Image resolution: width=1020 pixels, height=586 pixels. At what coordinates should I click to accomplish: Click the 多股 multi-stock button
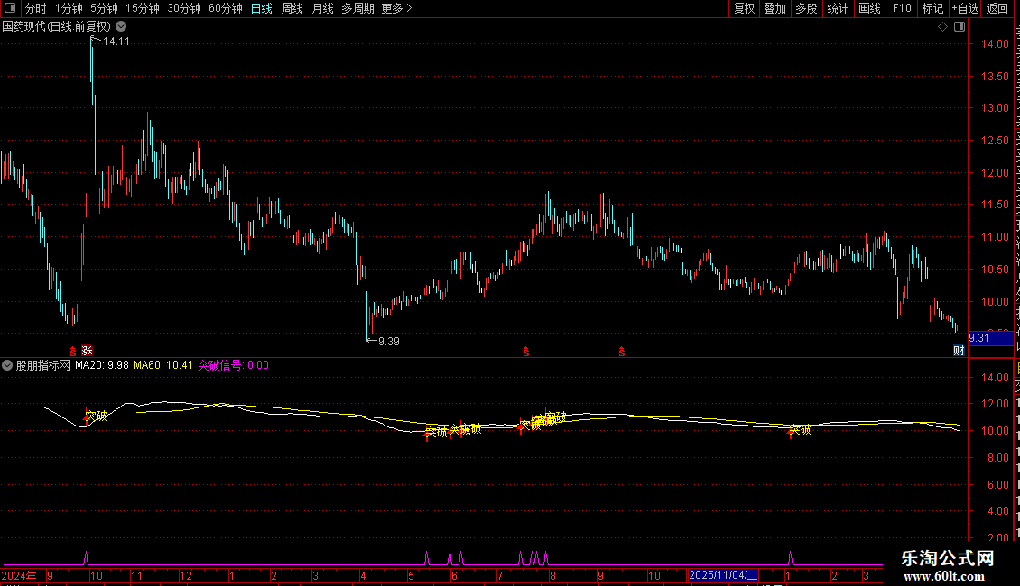[x=807, y=8]
